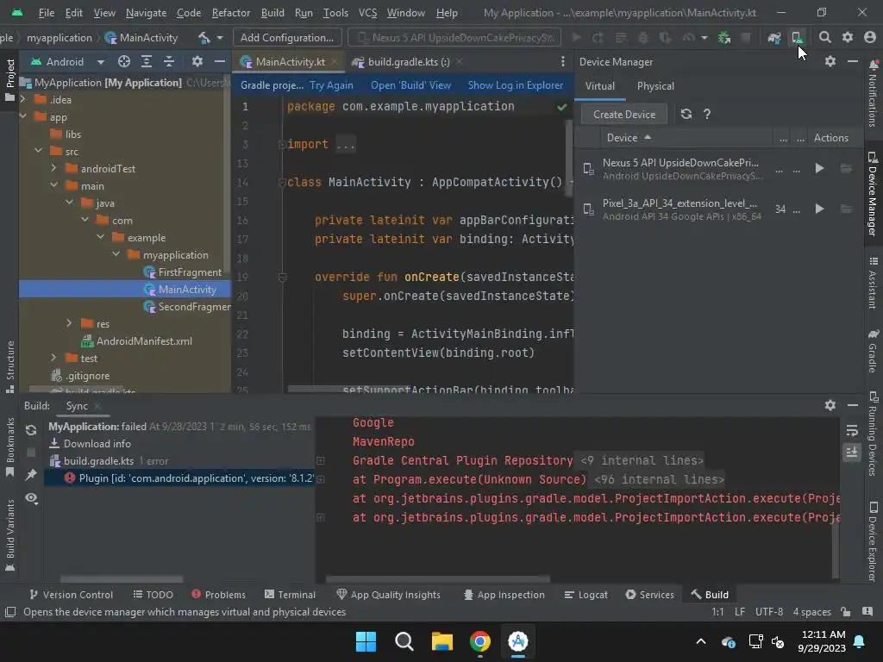Image resolution: width=883 pixels, height=662 pixels.
Task: Switch to Physical devices tab
Action: (655, 86)
